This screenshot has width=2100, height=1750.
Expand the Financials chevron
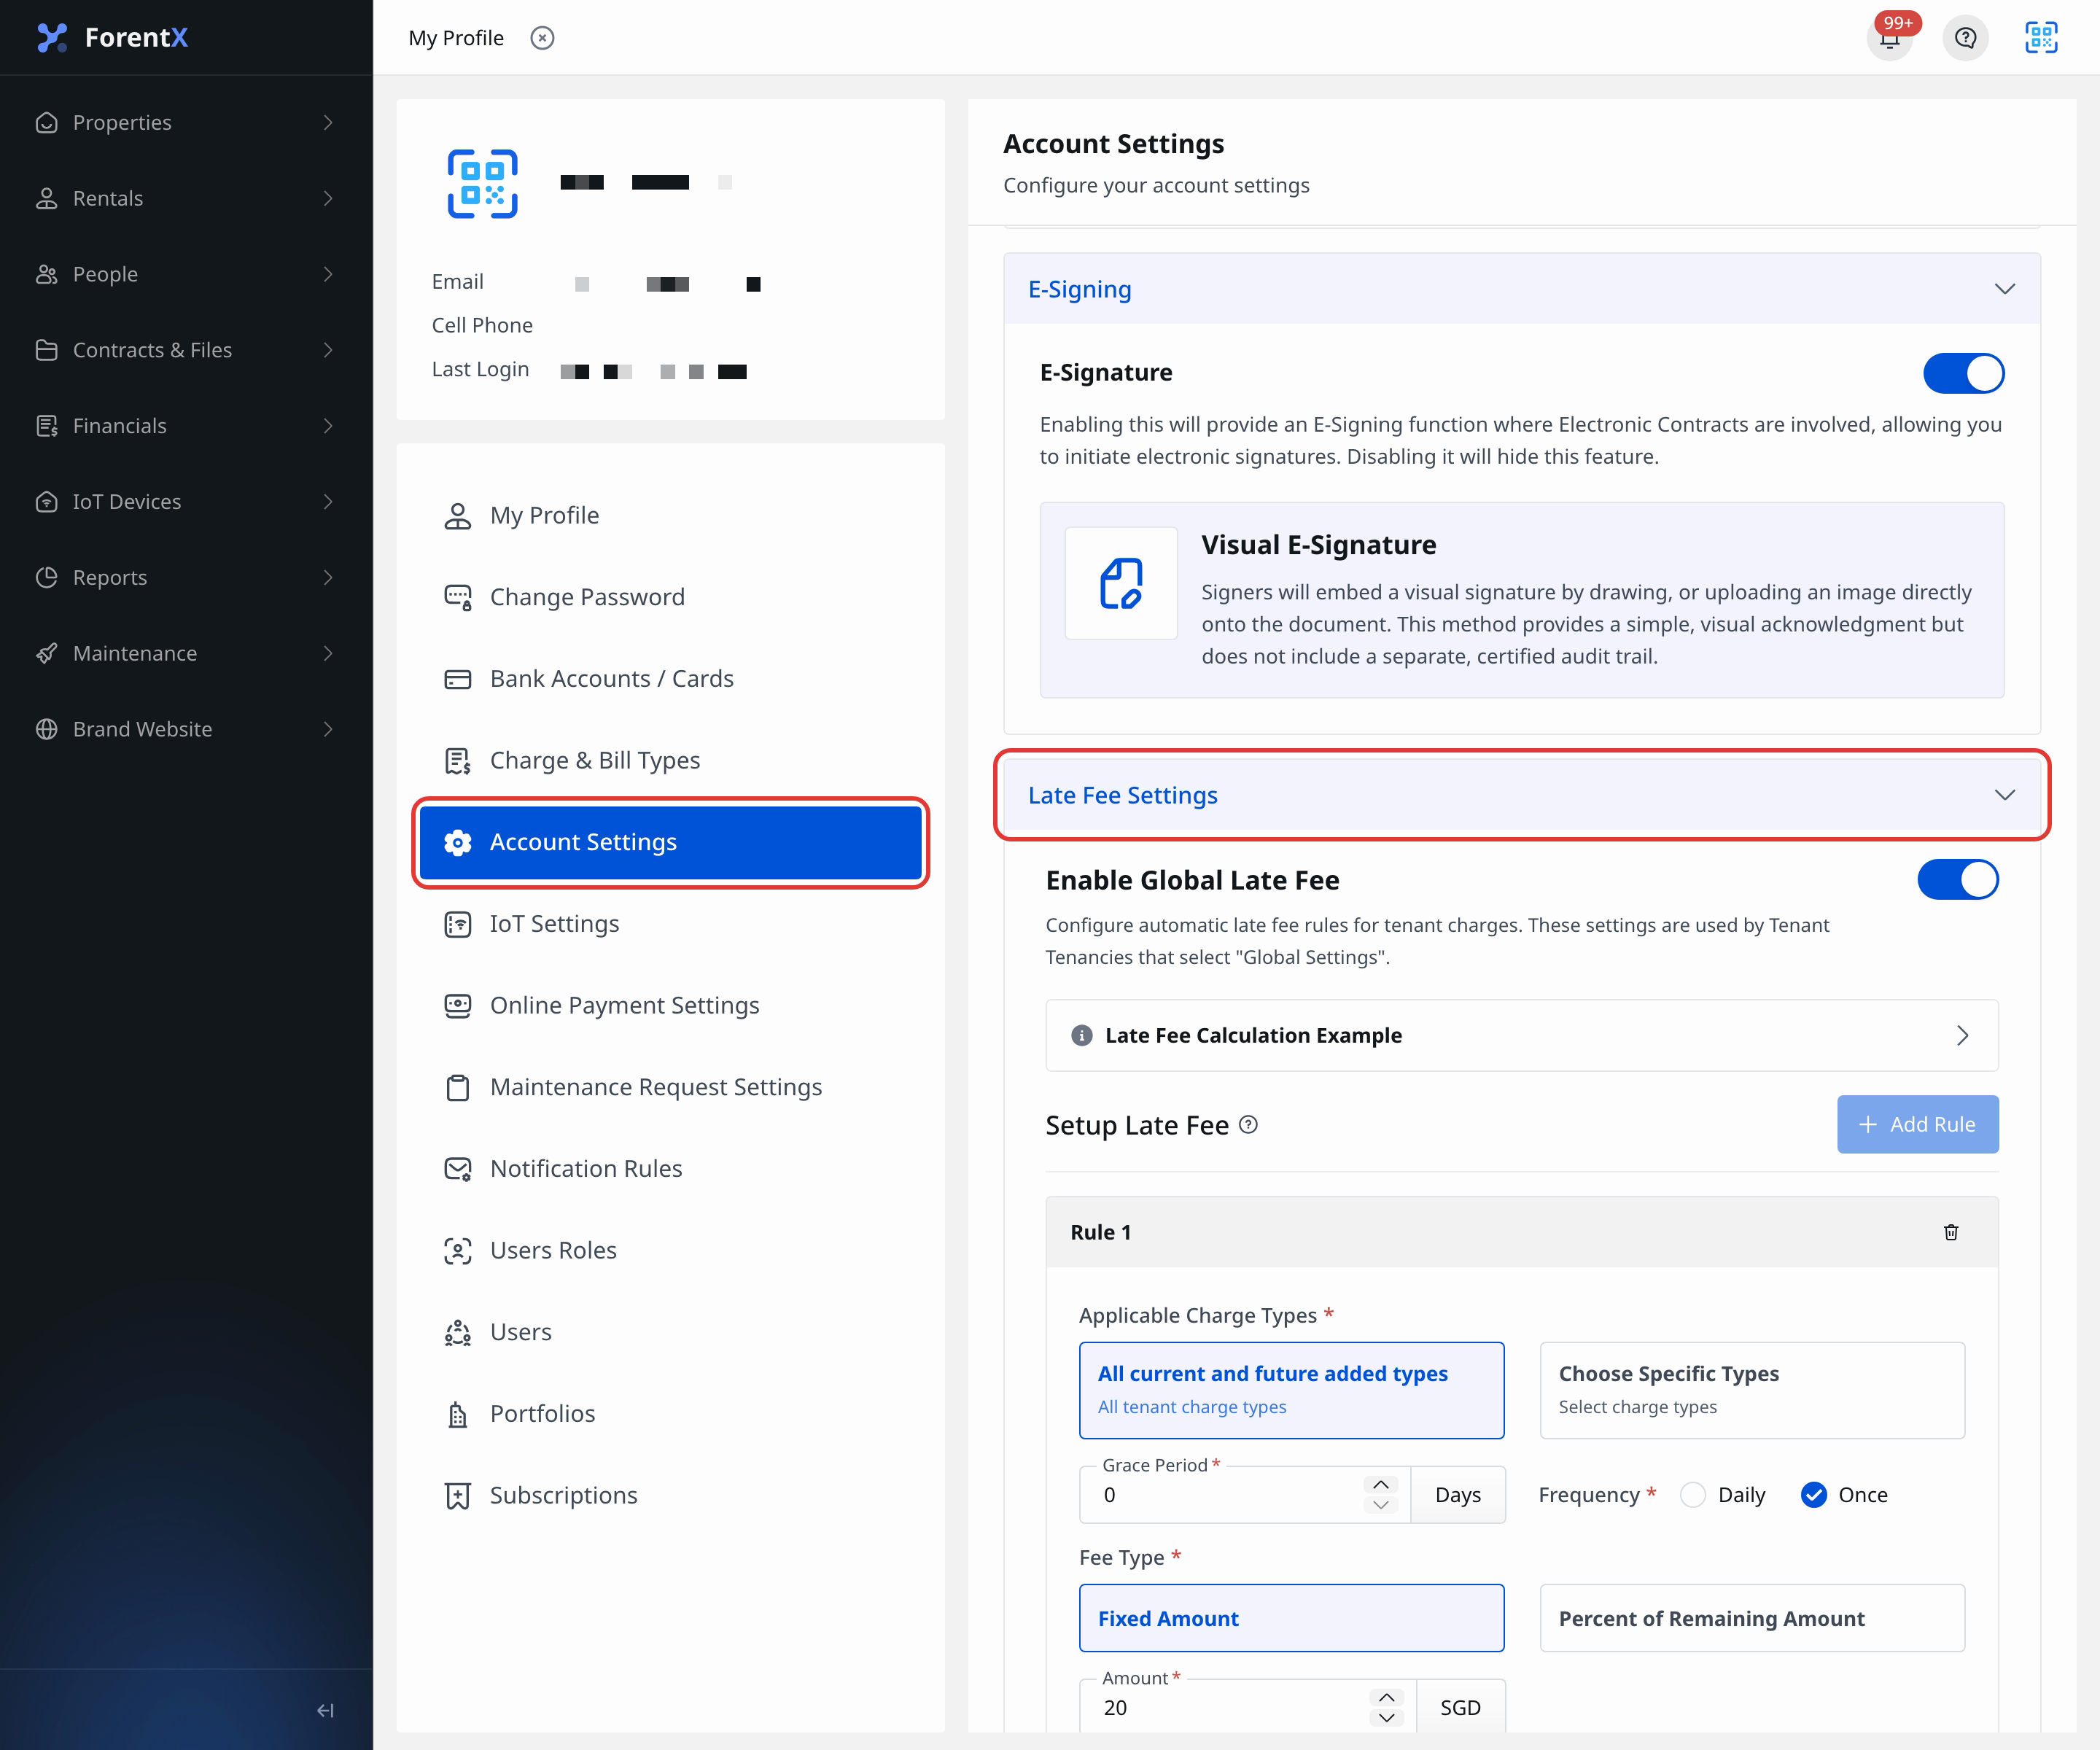tap(328, 426)
